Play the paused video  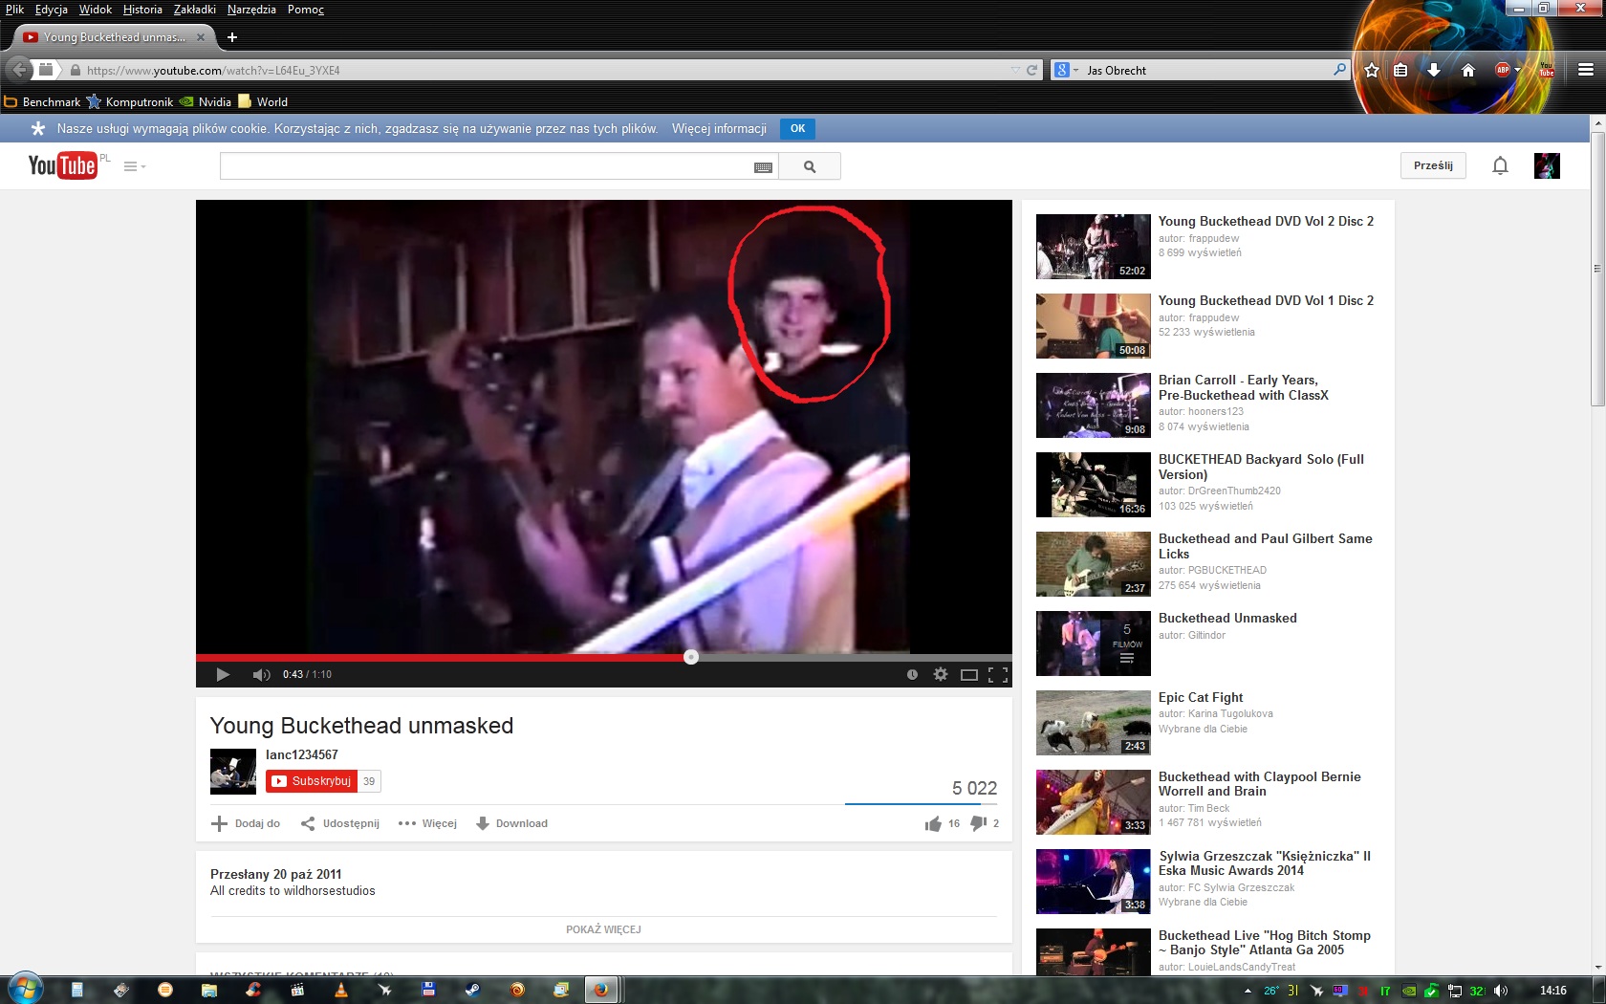(223, 674)
